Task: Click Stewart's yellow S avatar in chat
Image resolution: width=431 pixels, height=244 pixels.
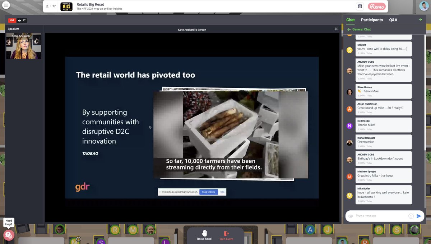Action: [x=349, y=50]
